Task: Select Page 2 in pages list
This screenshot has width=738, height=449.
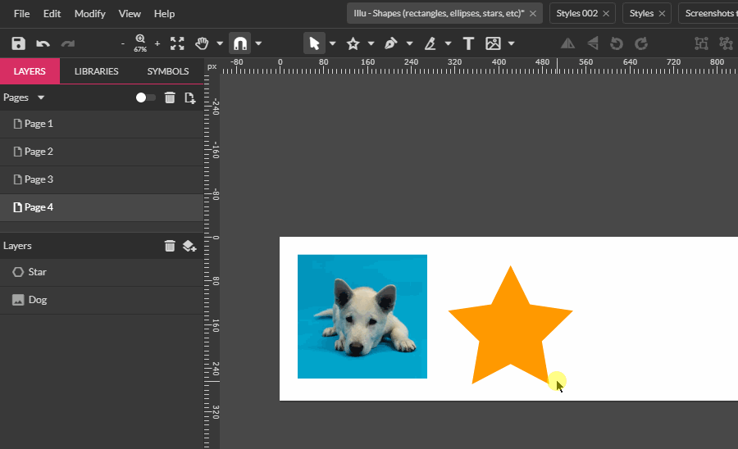Action: point(102,152)
